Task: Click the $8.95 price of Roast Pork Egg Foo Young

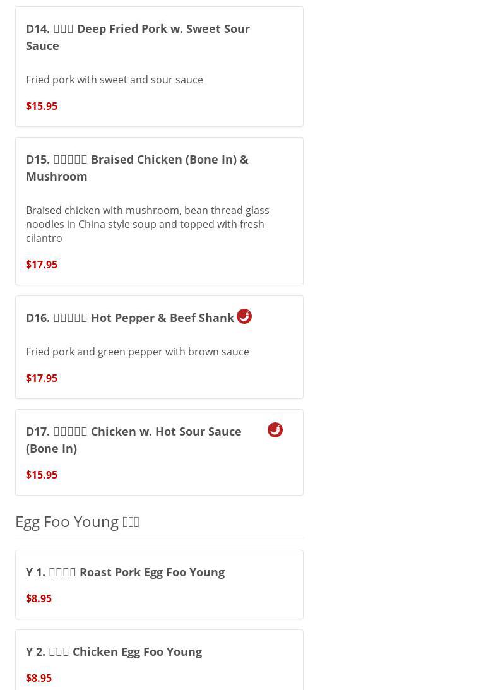Action: point(39,598)
